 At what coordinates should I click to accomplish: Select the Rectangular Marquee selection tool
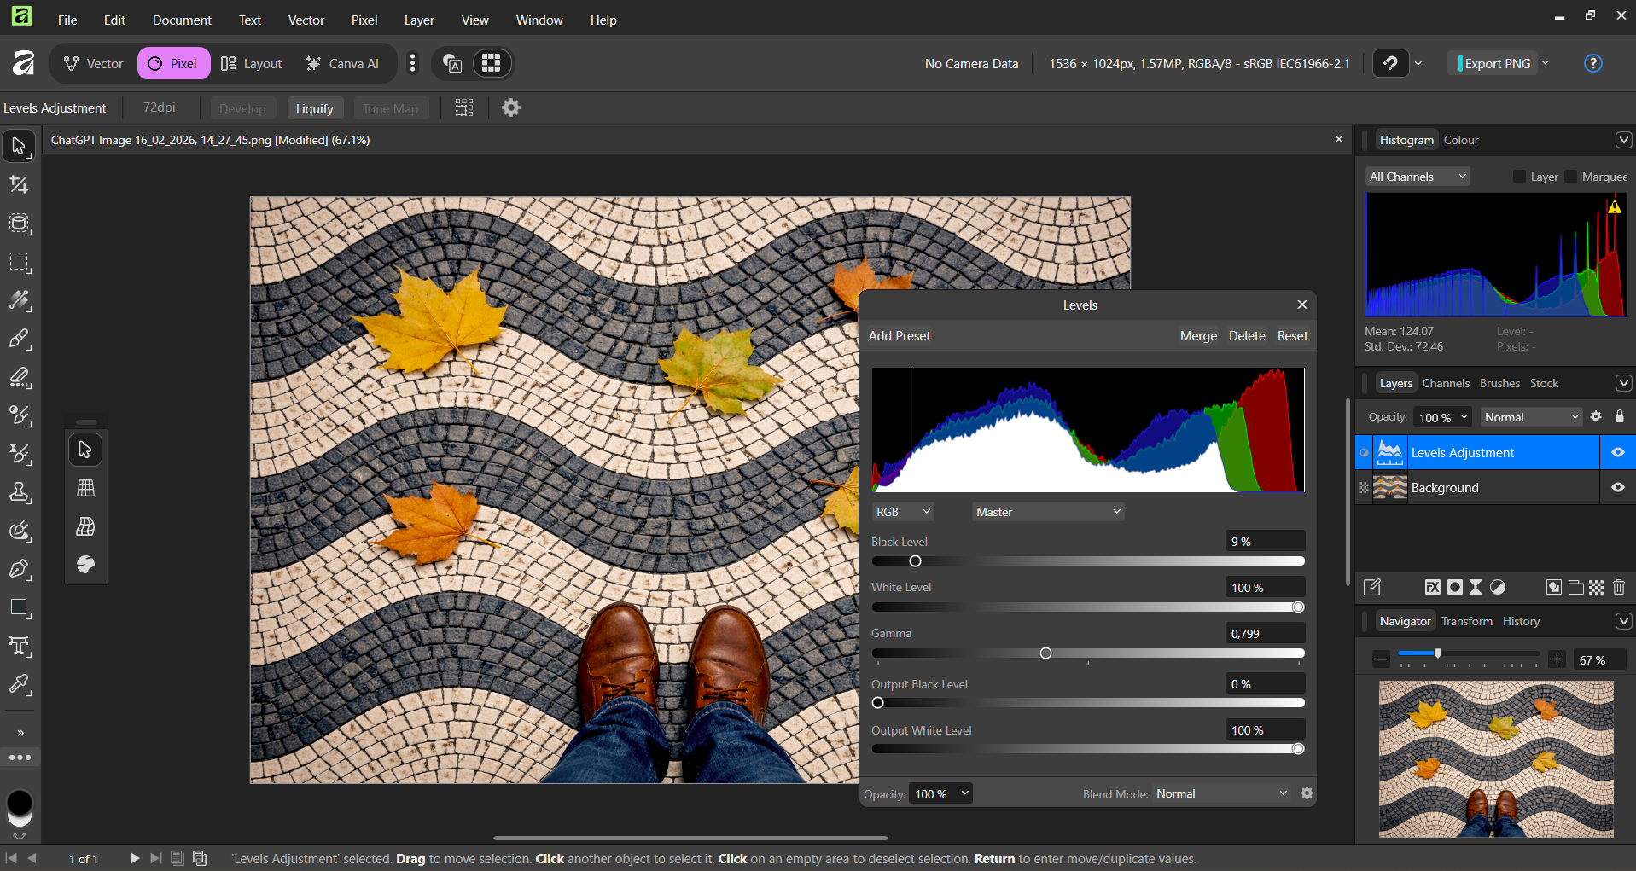[x=19, y=262]
